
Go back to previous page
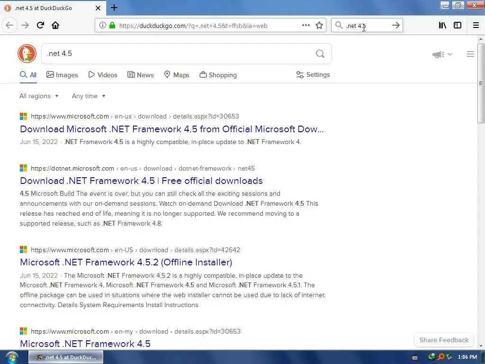coord(9,26)
